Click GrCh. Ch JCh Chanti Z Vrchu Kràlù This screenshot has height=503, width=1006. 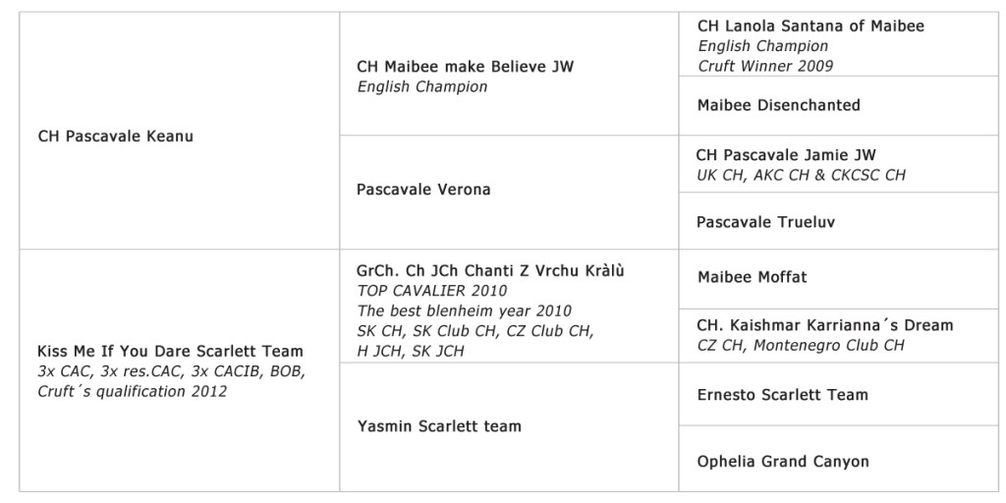tap(490, 270)
